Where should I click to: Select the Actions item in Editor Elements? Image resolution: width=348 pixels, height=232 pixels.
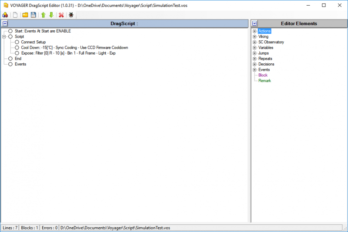click(264, 31)
